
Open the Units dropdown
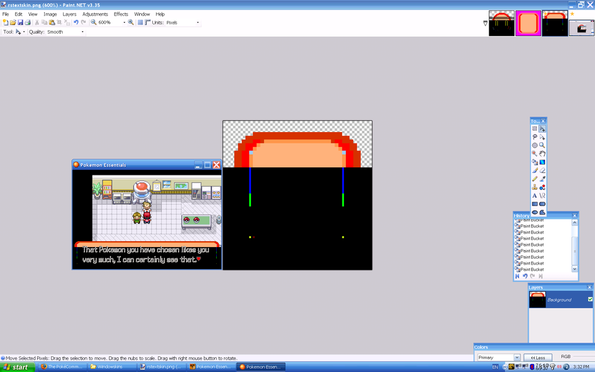click(198, 23)
